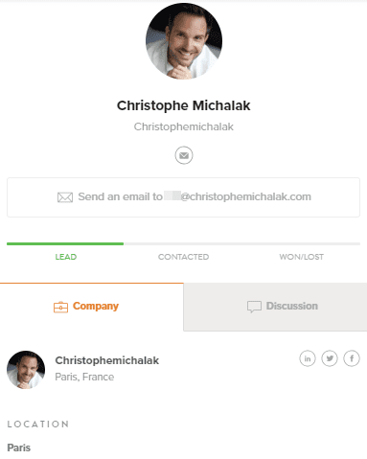Image resolution: width=367 pixels, height=459 pixels.
Task: Click the speech bubble icon on the Discussion tab
Action: pos(254,307)
